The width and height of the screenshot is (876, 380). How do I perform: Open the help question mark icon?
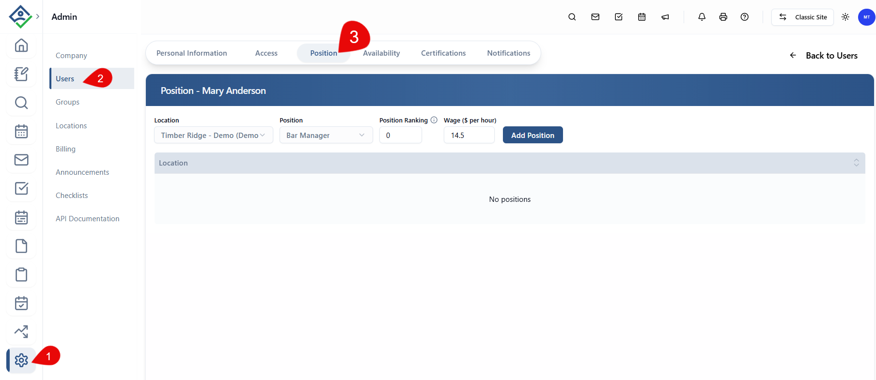click(x=745, y=17)
